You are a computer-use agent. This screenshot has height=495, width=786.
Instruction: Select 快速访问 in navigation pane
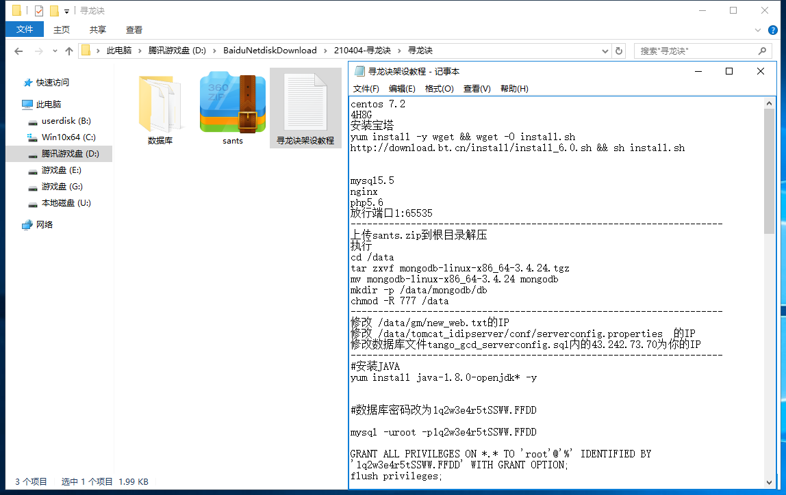(52, 83)
